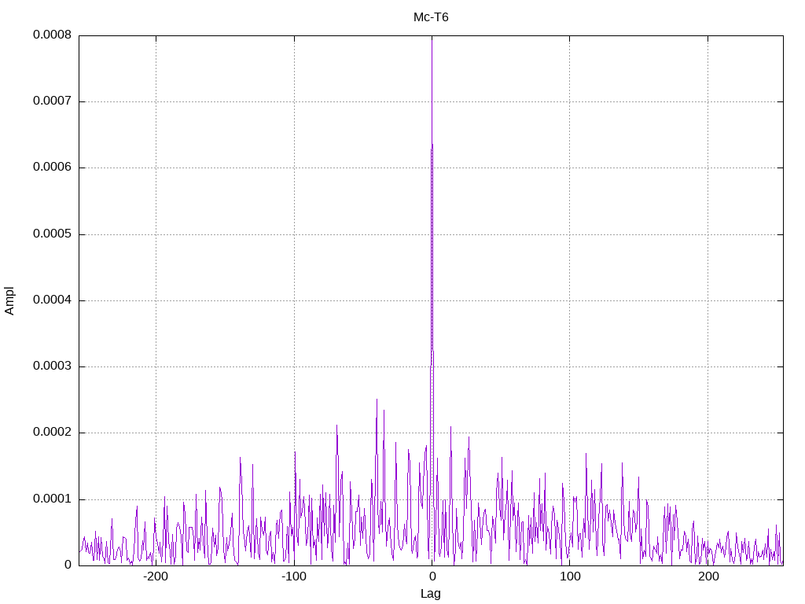Click the x-axis label "Lag"
This screenshot has width=805, height=604.
(431, 594)
